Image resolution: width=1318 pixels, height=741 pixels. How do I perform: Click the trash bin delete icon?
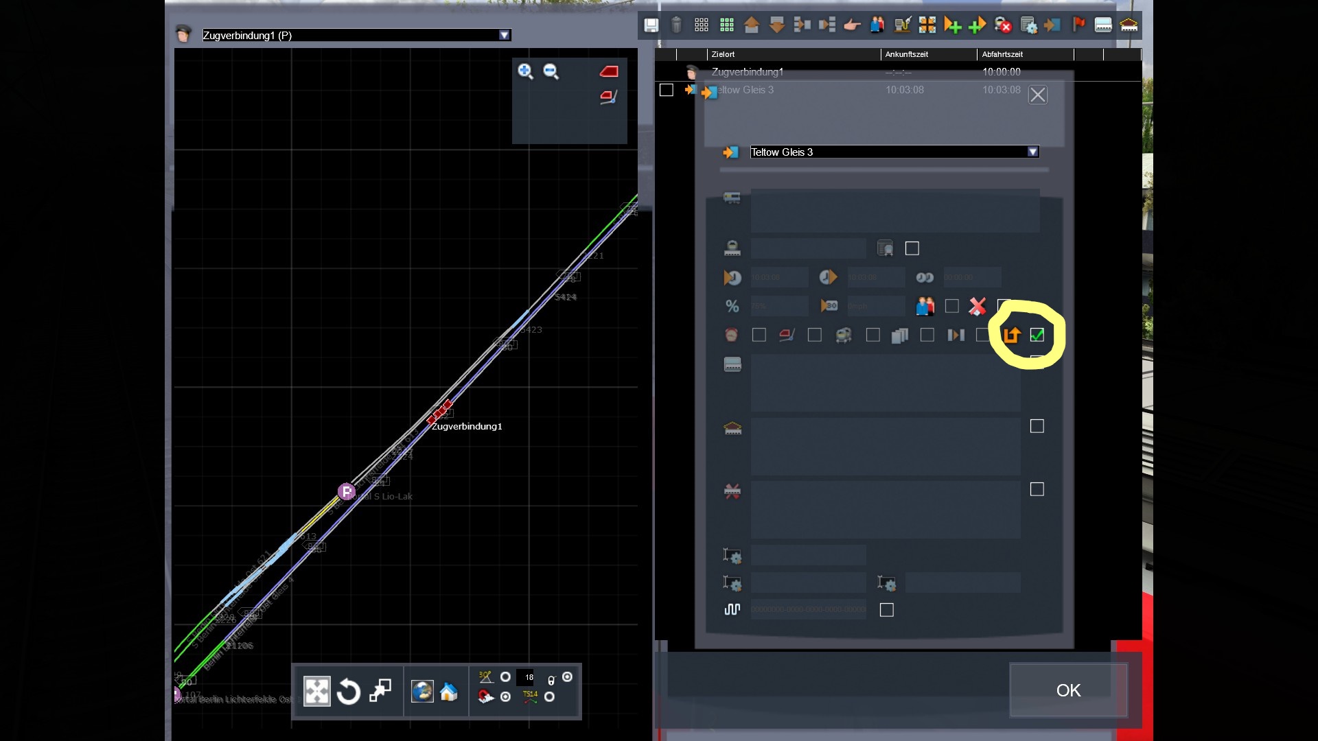pyautogui.click(x=676, y=25)
